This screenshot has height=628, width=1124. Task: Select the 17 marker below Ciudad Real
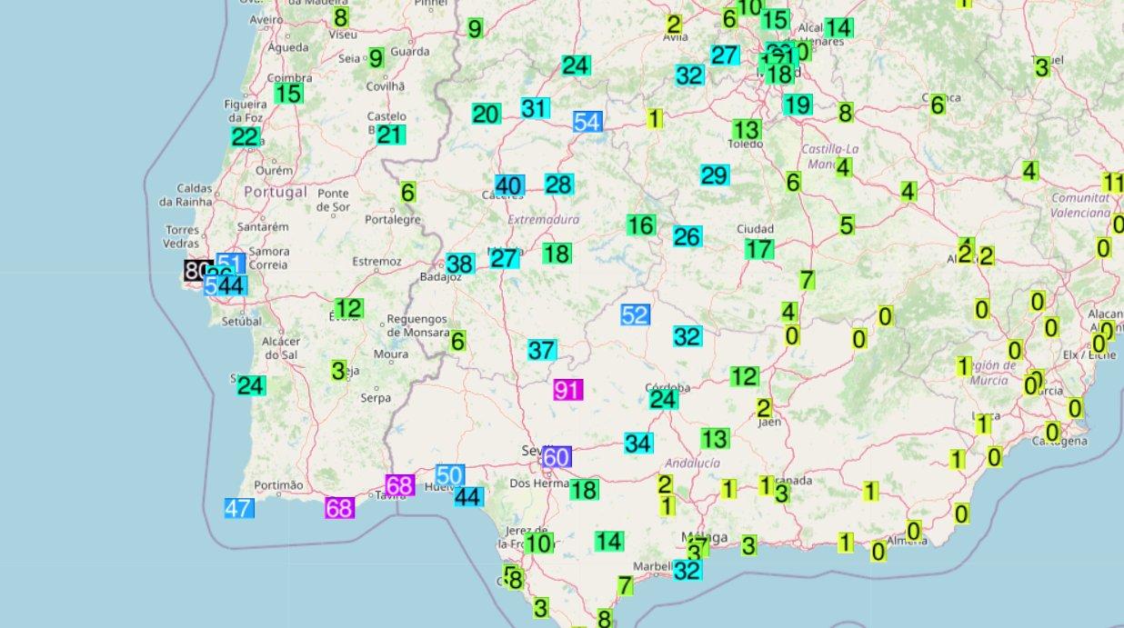click(759, 249)
